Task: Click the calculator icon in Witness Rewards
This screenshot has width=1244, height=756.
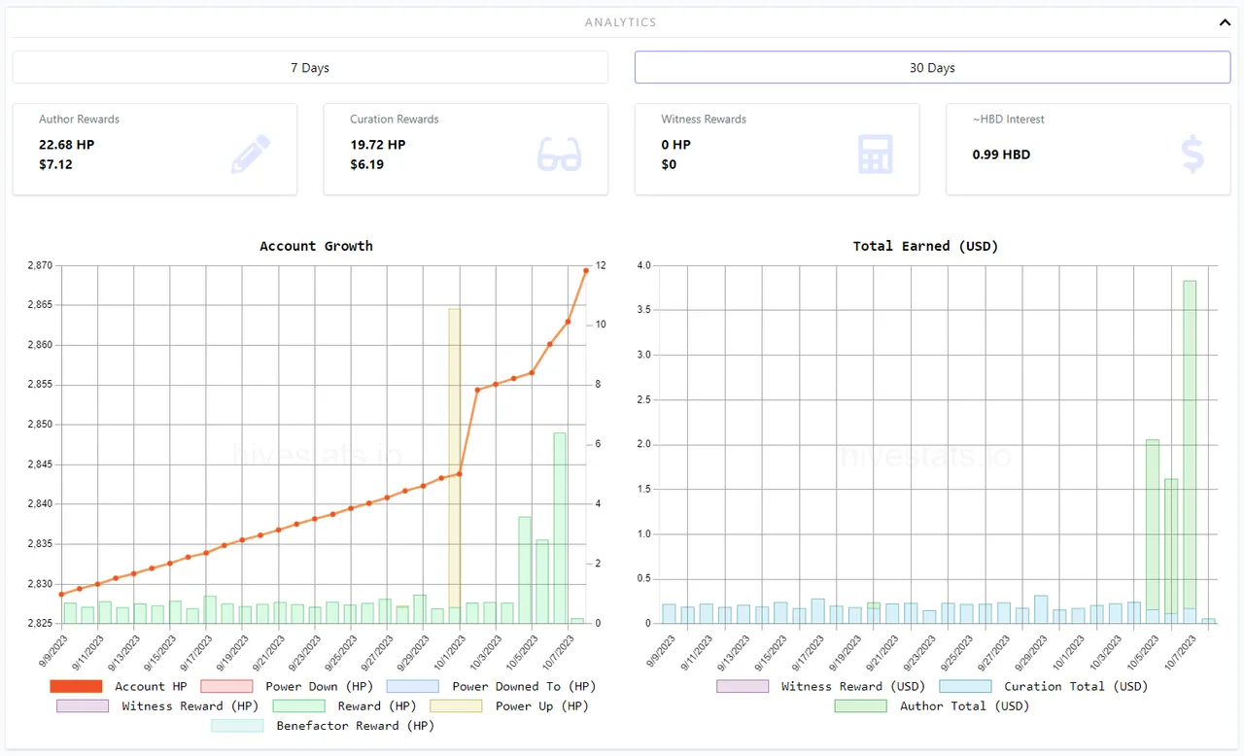Action: pyautogui.click(x=875, y=155)
